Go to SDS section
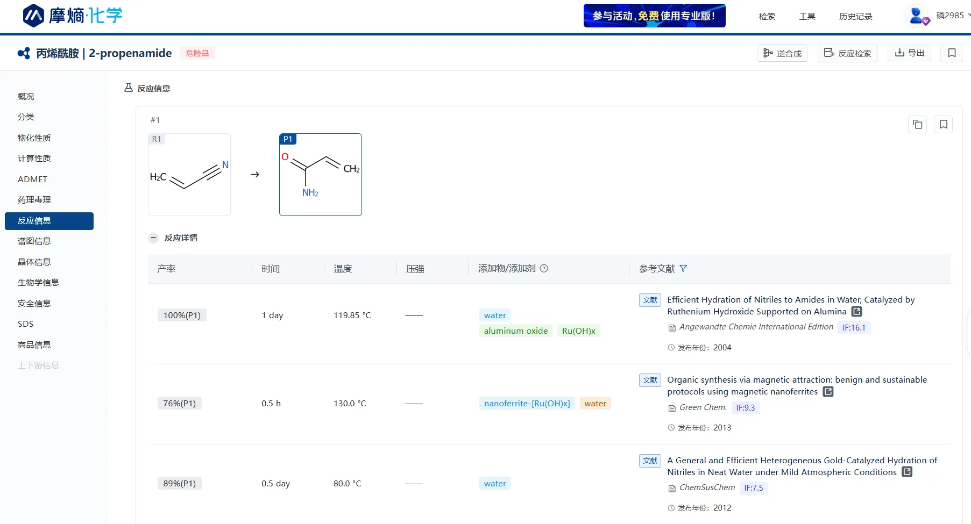971x524 pixels. click(x=25, y=324)
